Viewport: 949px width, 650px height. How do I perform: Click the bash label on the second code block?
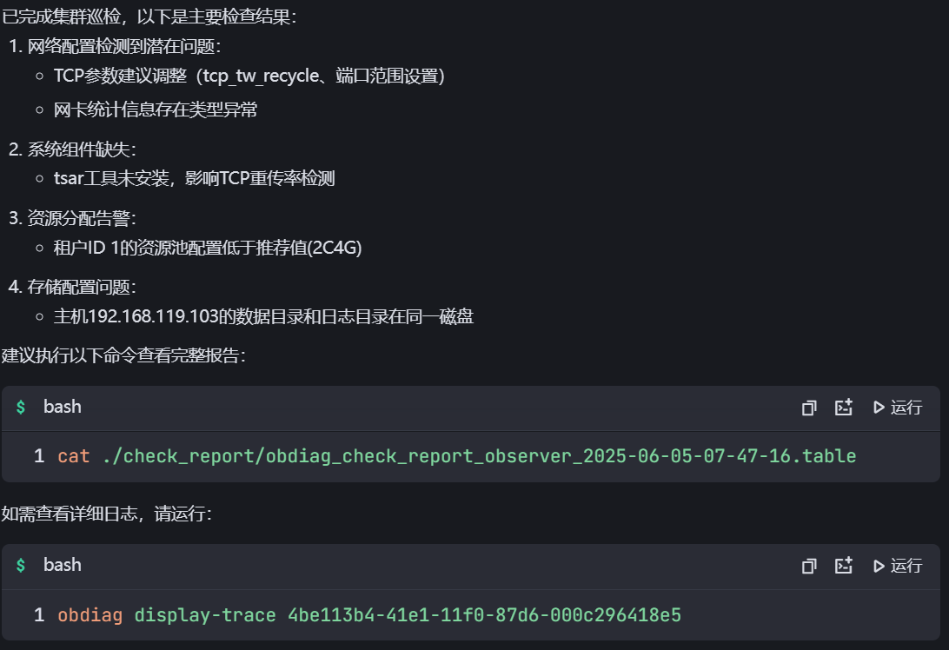63,566
